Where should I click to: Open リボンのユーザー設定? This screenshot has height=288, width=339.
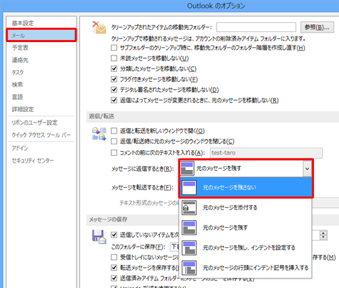click(x=35, y=123)
